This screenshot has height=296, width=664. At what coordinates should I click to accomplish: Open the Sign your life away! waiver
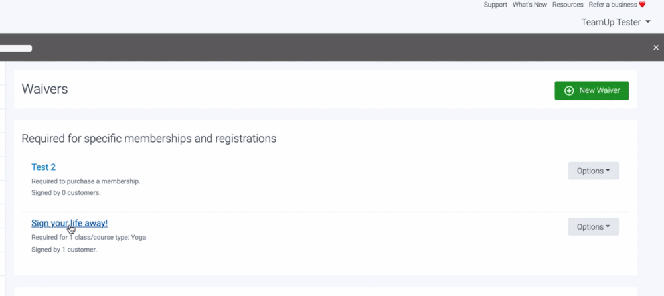tap(69, 224)
